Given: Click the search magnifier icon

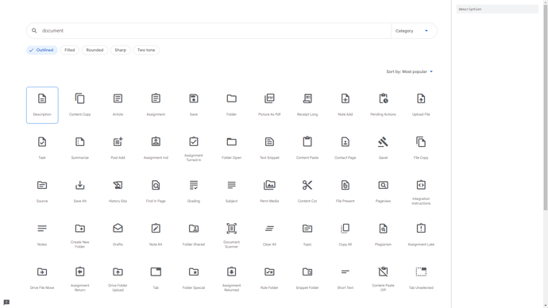Looking at the screenshot, I should [x=34, y=31].
